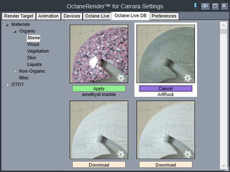Select the Organic tree item
230x172 pixels.
27,31
